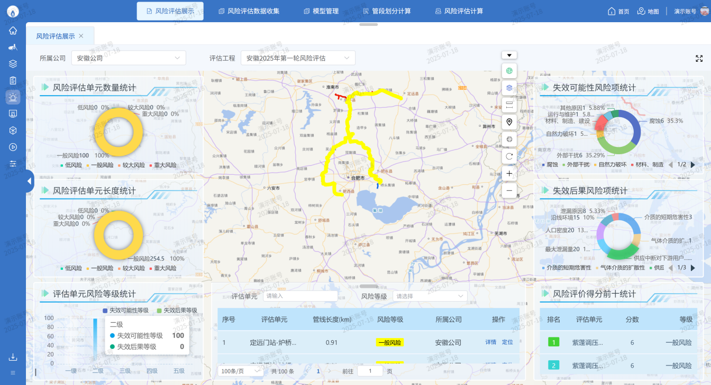Collapse map toolbar with the black triangle
Image resolution: width=711 pixels, height=385 pixels.
509,55
